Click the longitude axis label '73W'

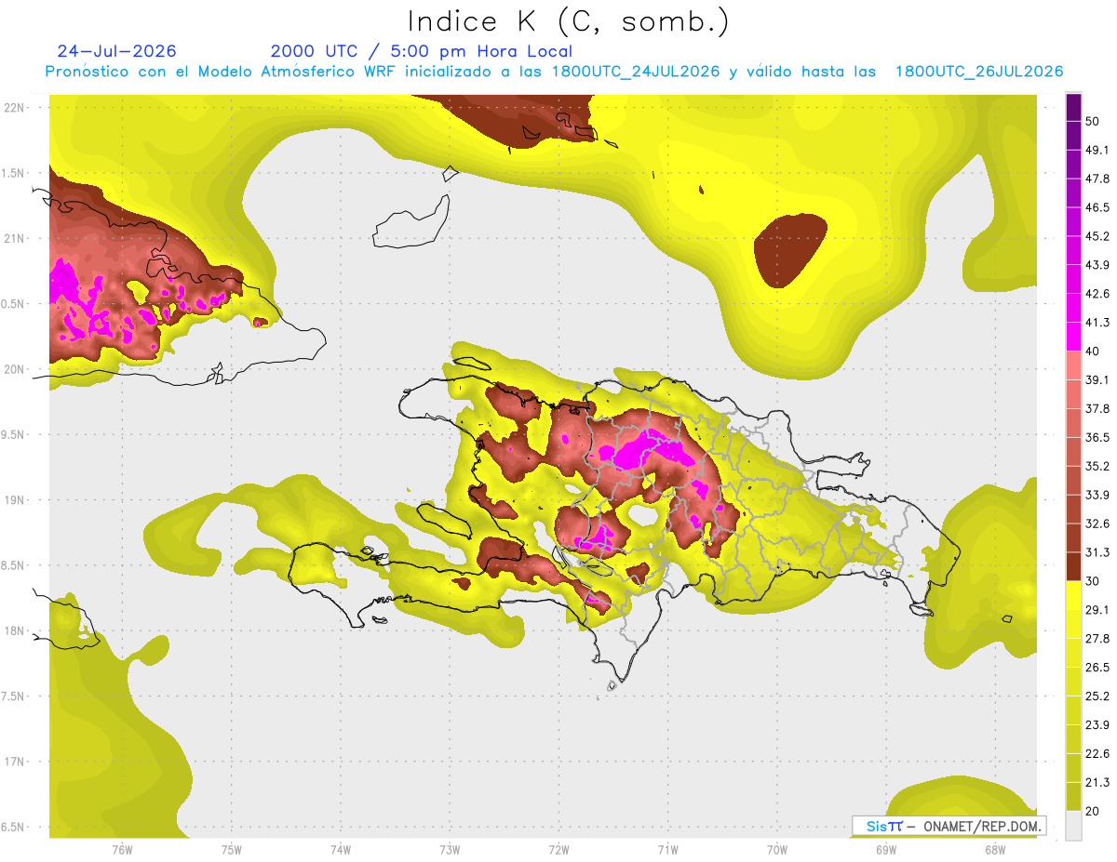pos(450,849)
